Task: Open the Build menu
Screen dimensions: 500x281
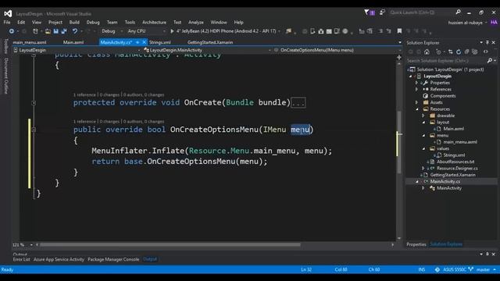Action: [74, 23]
